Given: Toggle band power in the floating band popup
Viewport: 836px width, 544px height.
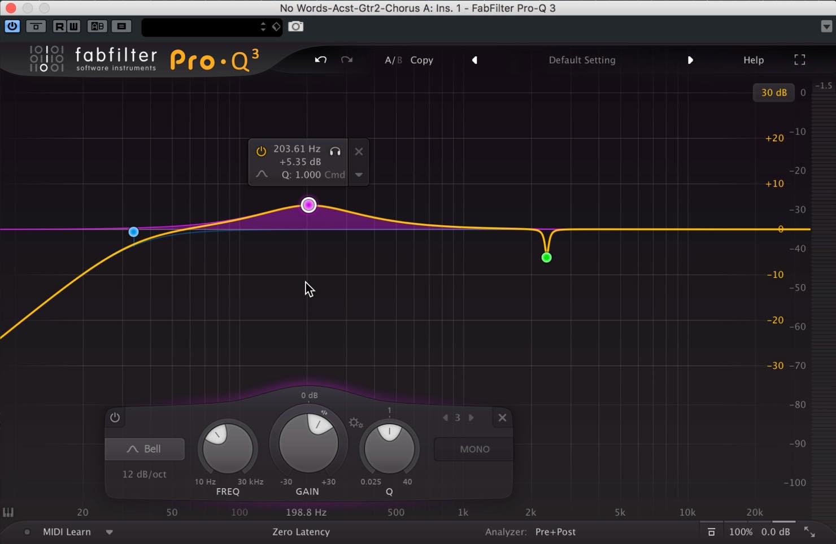Looking at the screenshot, I should (x=261, y=151).
